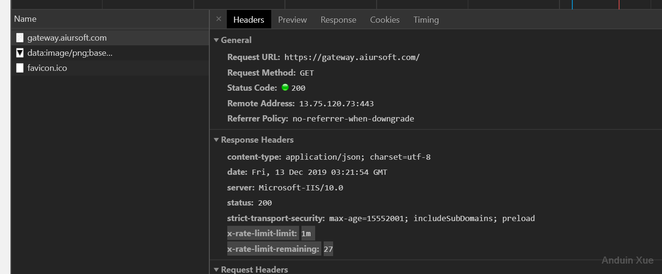
Task: Click the favicon.ico file icon
Action: tap(20, 68)
